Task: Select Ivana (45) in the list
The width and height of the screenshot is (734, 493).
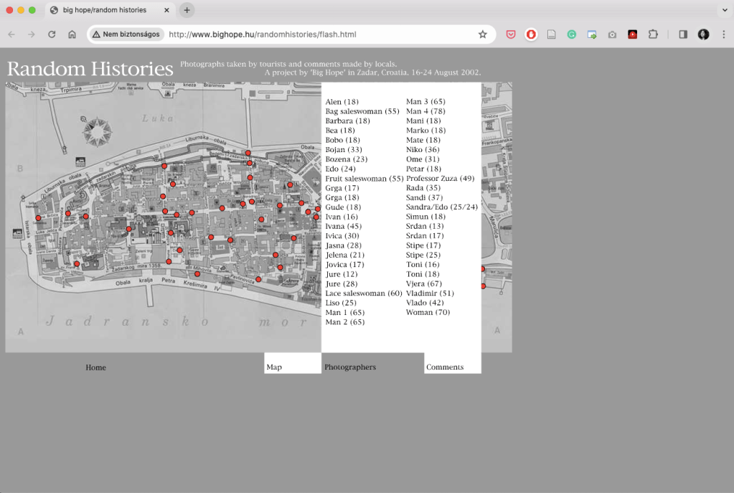Action: (x=344, y=226)
